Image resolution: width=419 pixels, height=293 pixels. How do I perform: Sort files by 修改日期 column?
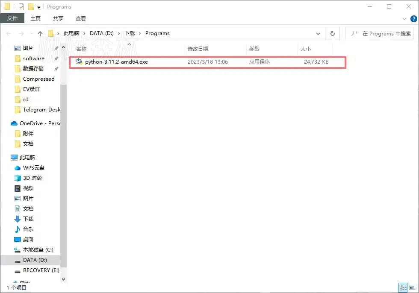click(198, 49)
